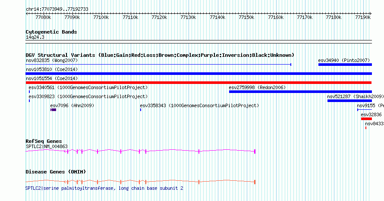Open SPTLC2 serine palmitoyltransferase OMIM link
The height and width of the screenshot is (201, 384).
pos(104,188)
